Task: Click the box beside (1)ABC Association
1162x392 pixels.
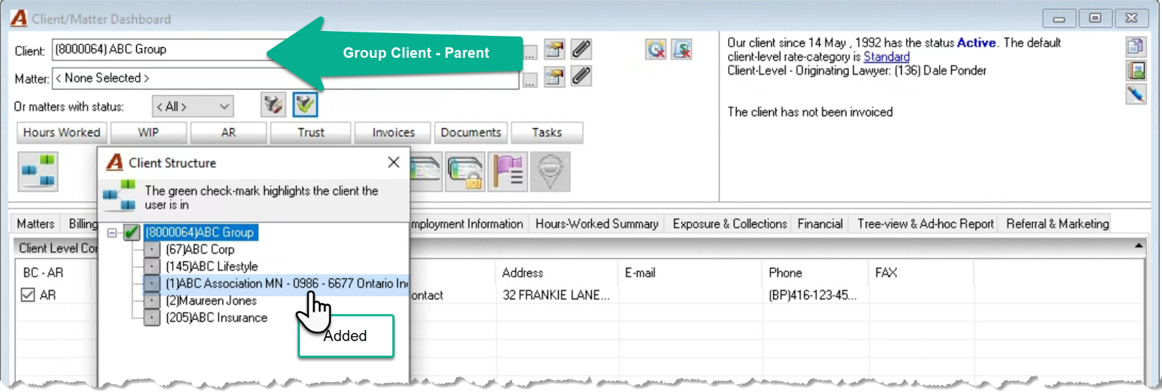Action: (x=152, y=283)
